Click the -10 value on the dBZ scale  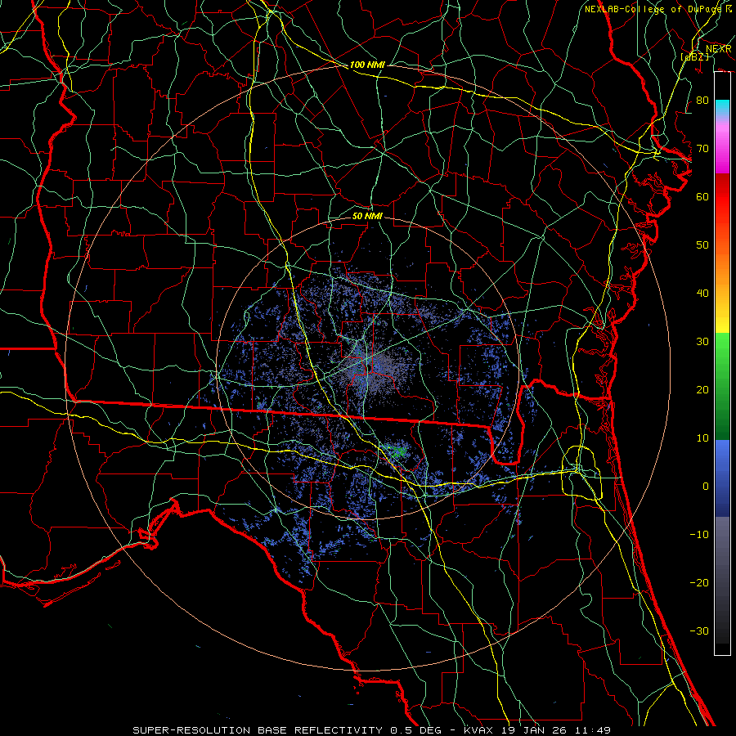699,535
